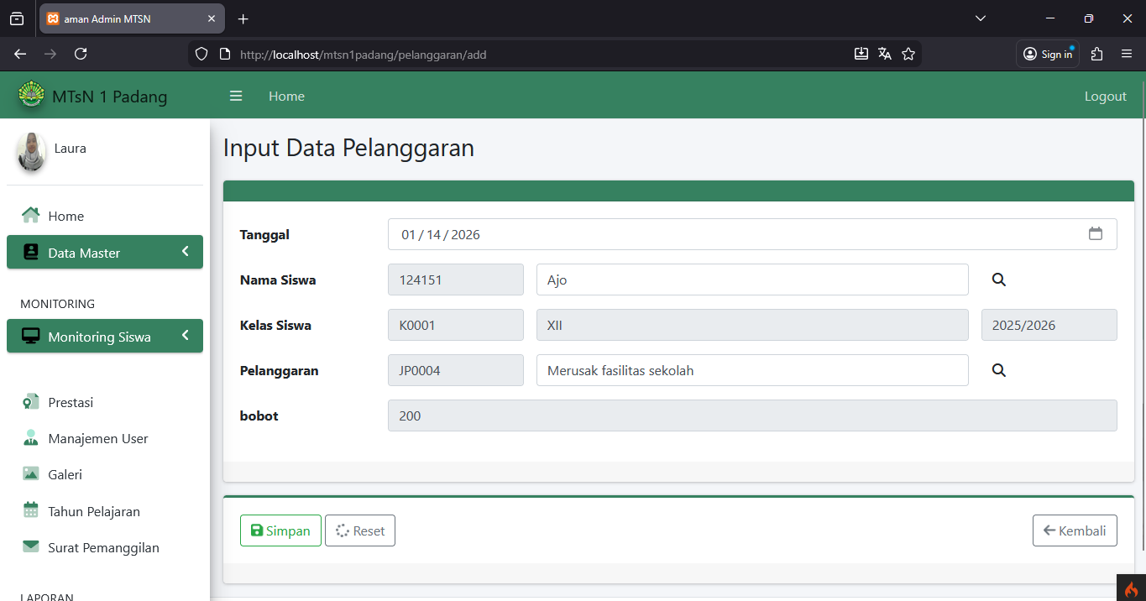The image size is (1146, 601).
Task: Click Home in the top navbar
Action: click(x=286, y=96)
